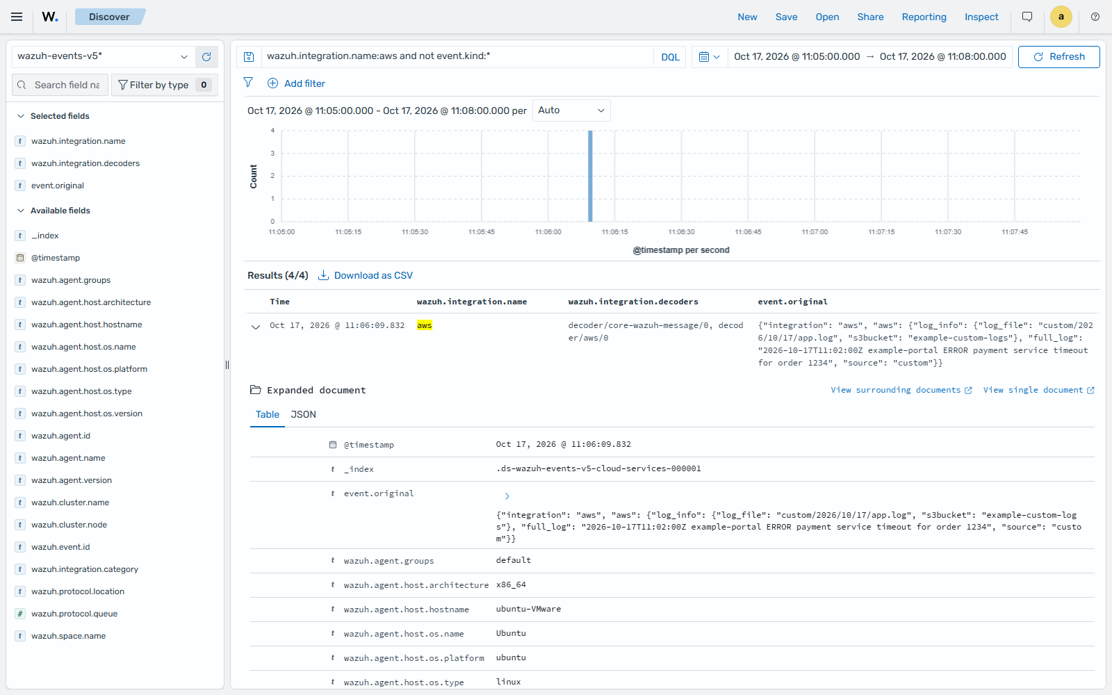Screen dimensions: 1112x695
Task: Open the Auto interval dropdown
Action: [571, 111]
